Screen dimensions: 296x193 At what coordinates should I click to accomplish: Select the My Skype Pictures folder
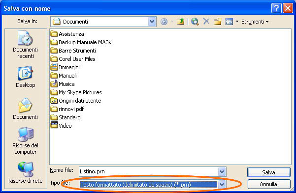pyautogui.click(x=76, y=92)
